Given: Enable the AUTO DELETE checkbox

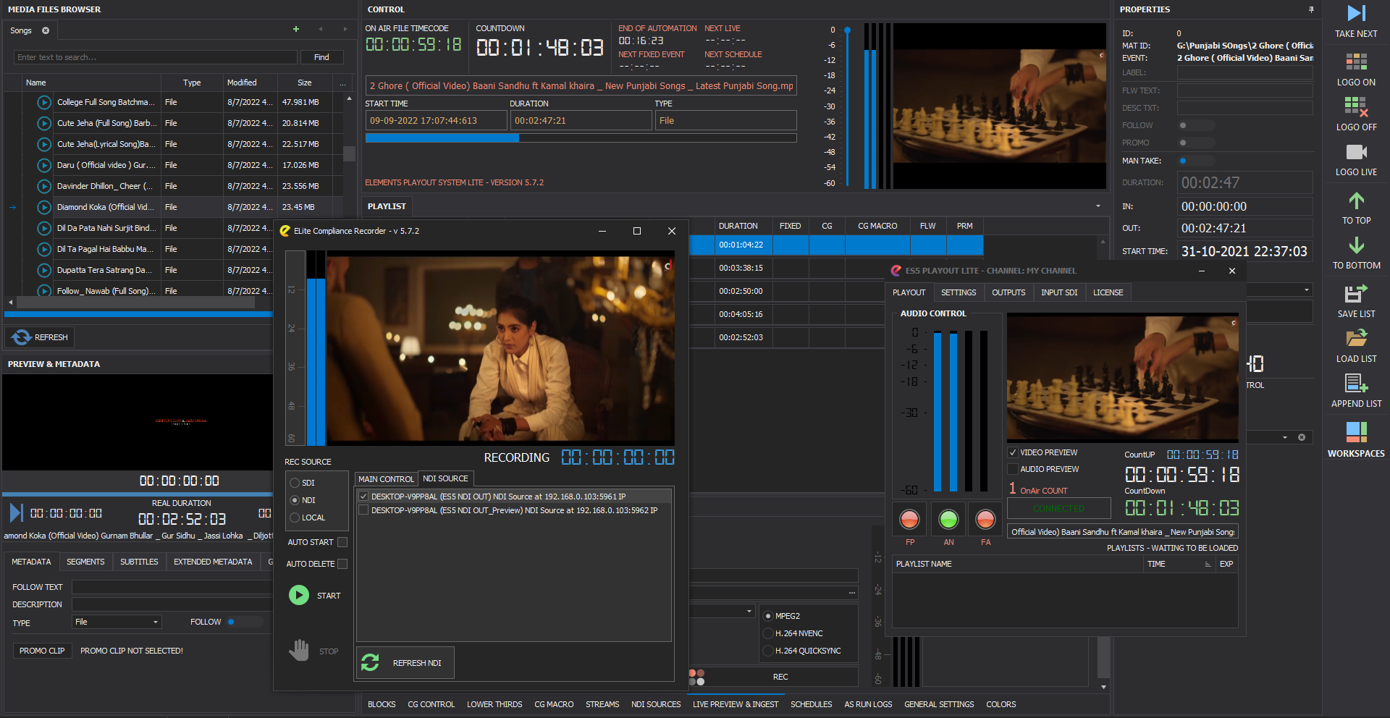Looking at the screenshot, I should coord(342,564).
